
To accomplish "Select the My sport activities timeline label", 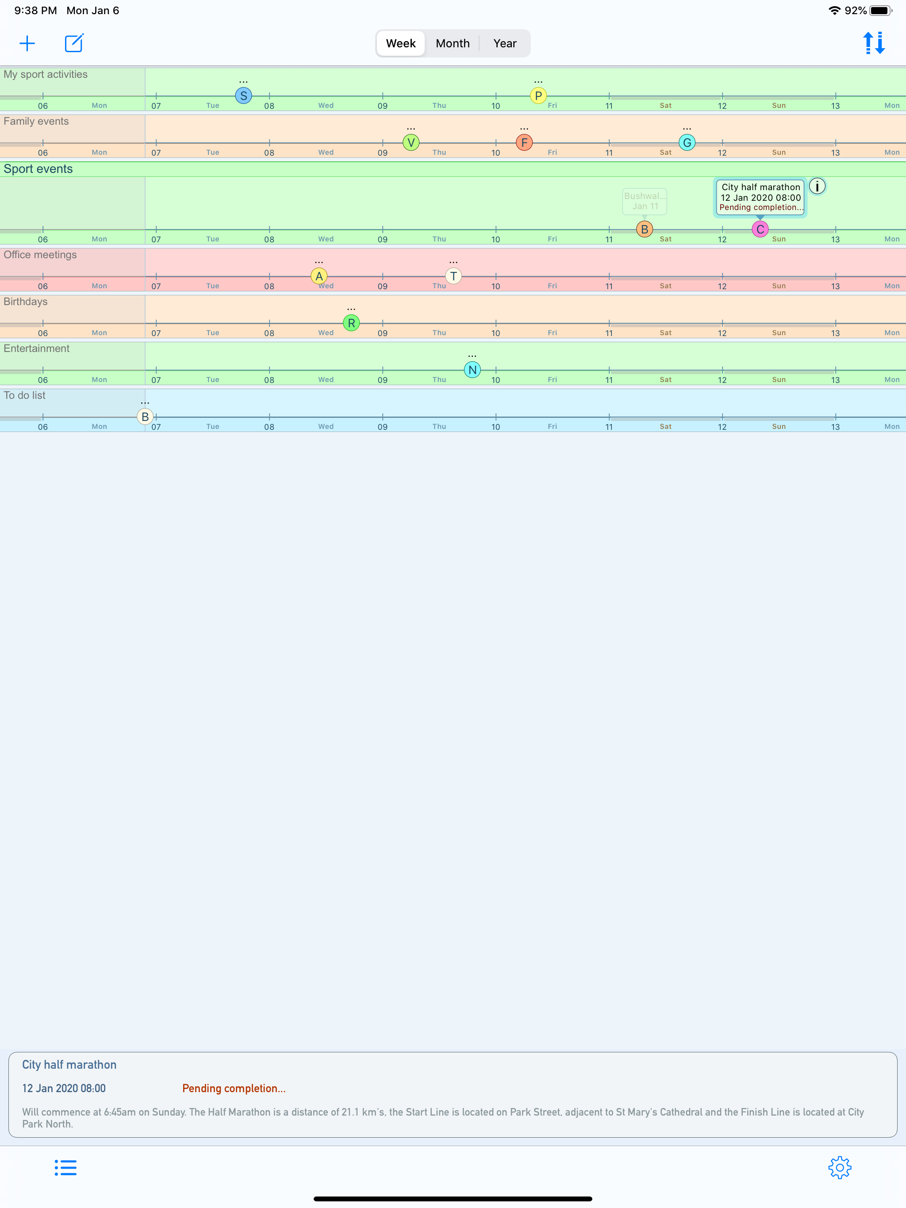I will (46, 74).
